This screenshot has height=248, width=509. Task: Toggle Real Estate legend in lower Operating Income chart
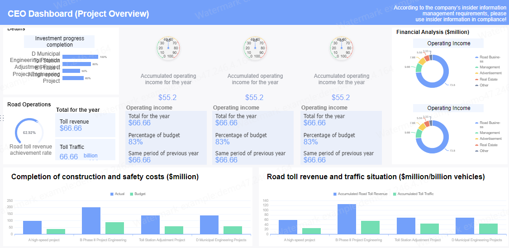486,145
